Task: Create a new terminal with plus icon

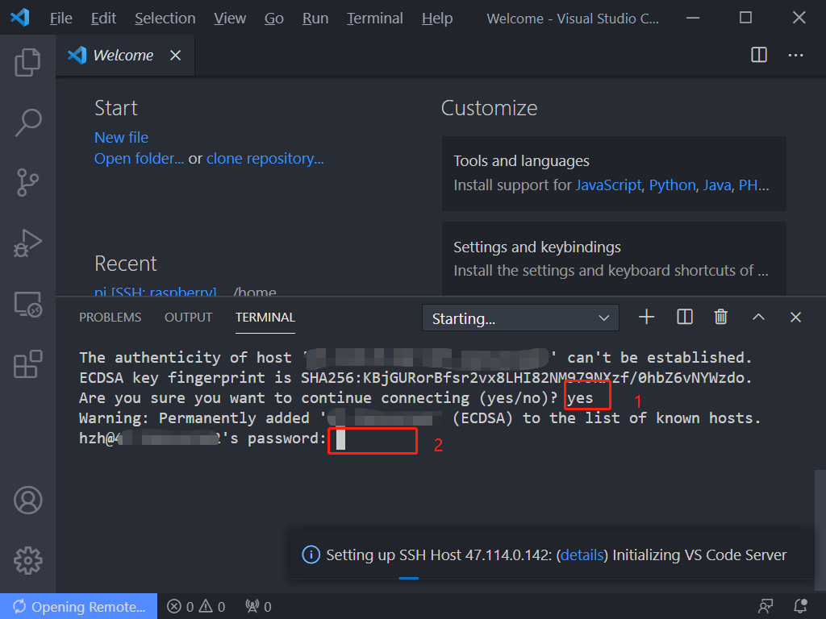Action: [646, 317]
